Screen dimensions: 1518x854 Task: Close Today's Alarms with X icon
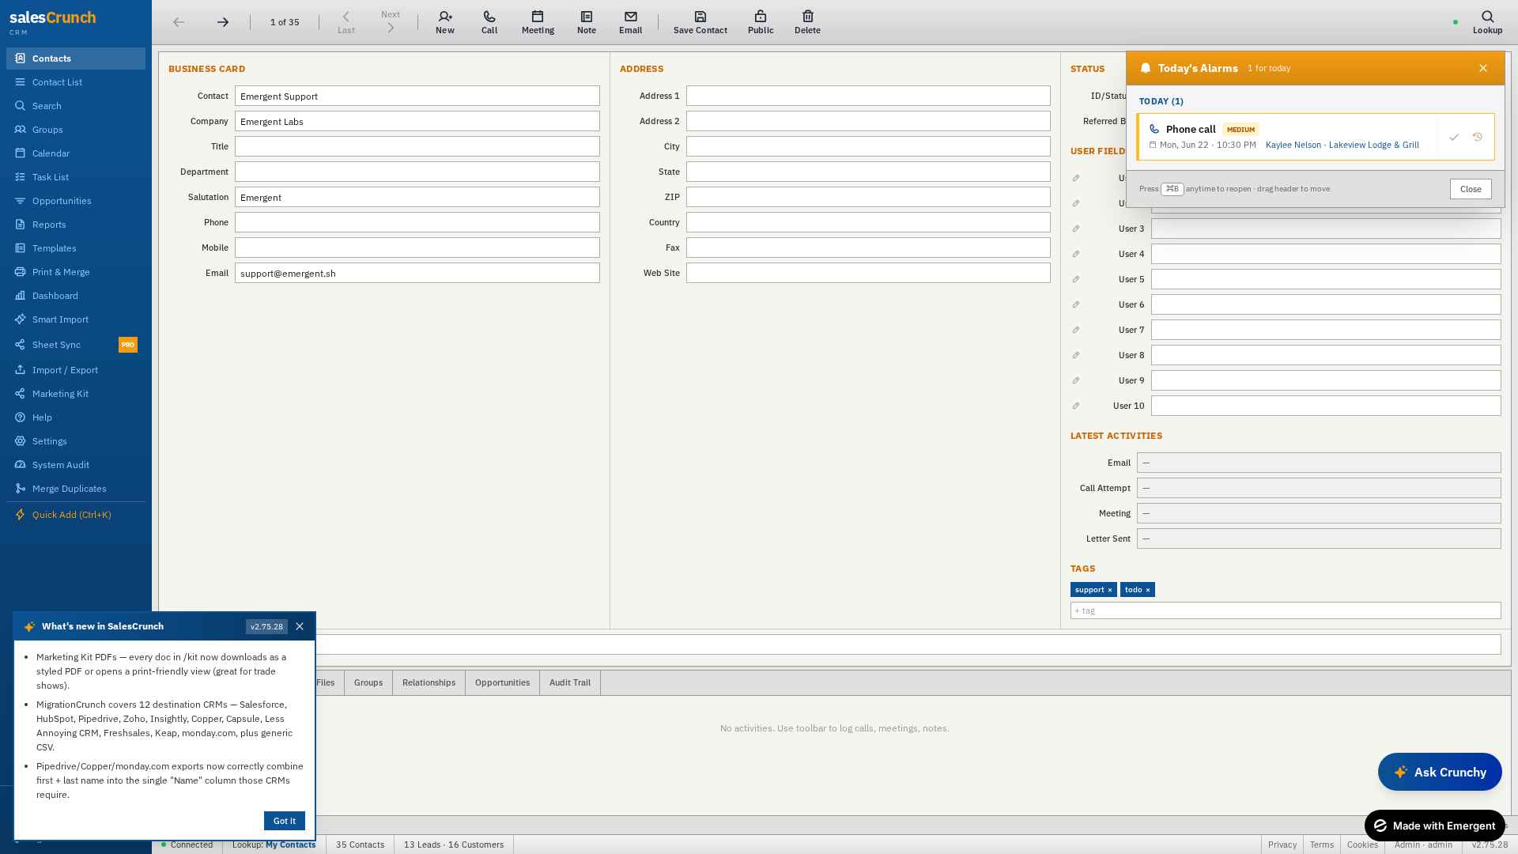(1483, 68)
